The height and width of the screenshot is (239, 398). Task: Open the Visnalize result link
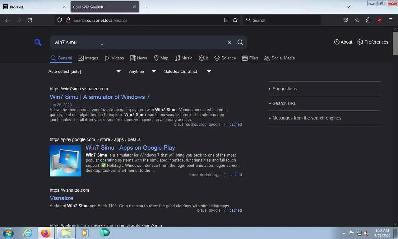[62, 198]
